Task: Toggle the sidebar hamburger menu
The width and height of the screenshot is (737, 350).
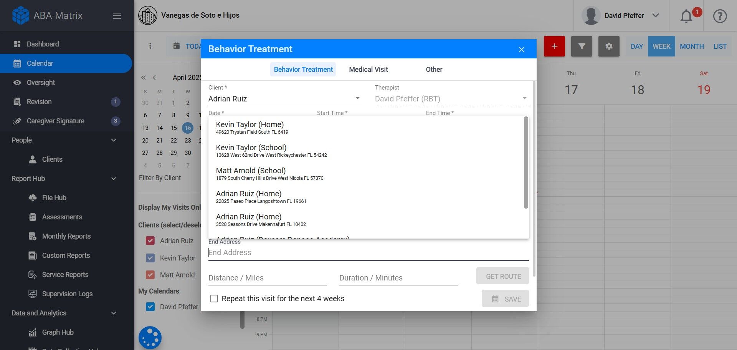Action: click(117, 16)
